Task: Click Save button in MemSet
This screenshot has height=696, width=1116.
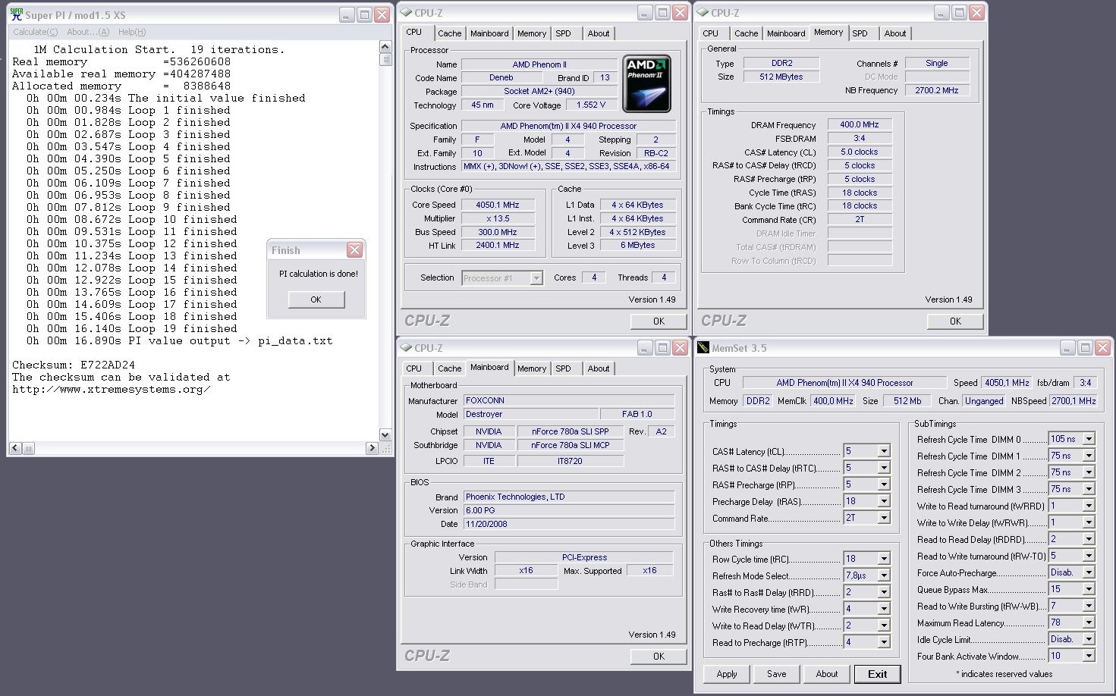Action: 777,674
